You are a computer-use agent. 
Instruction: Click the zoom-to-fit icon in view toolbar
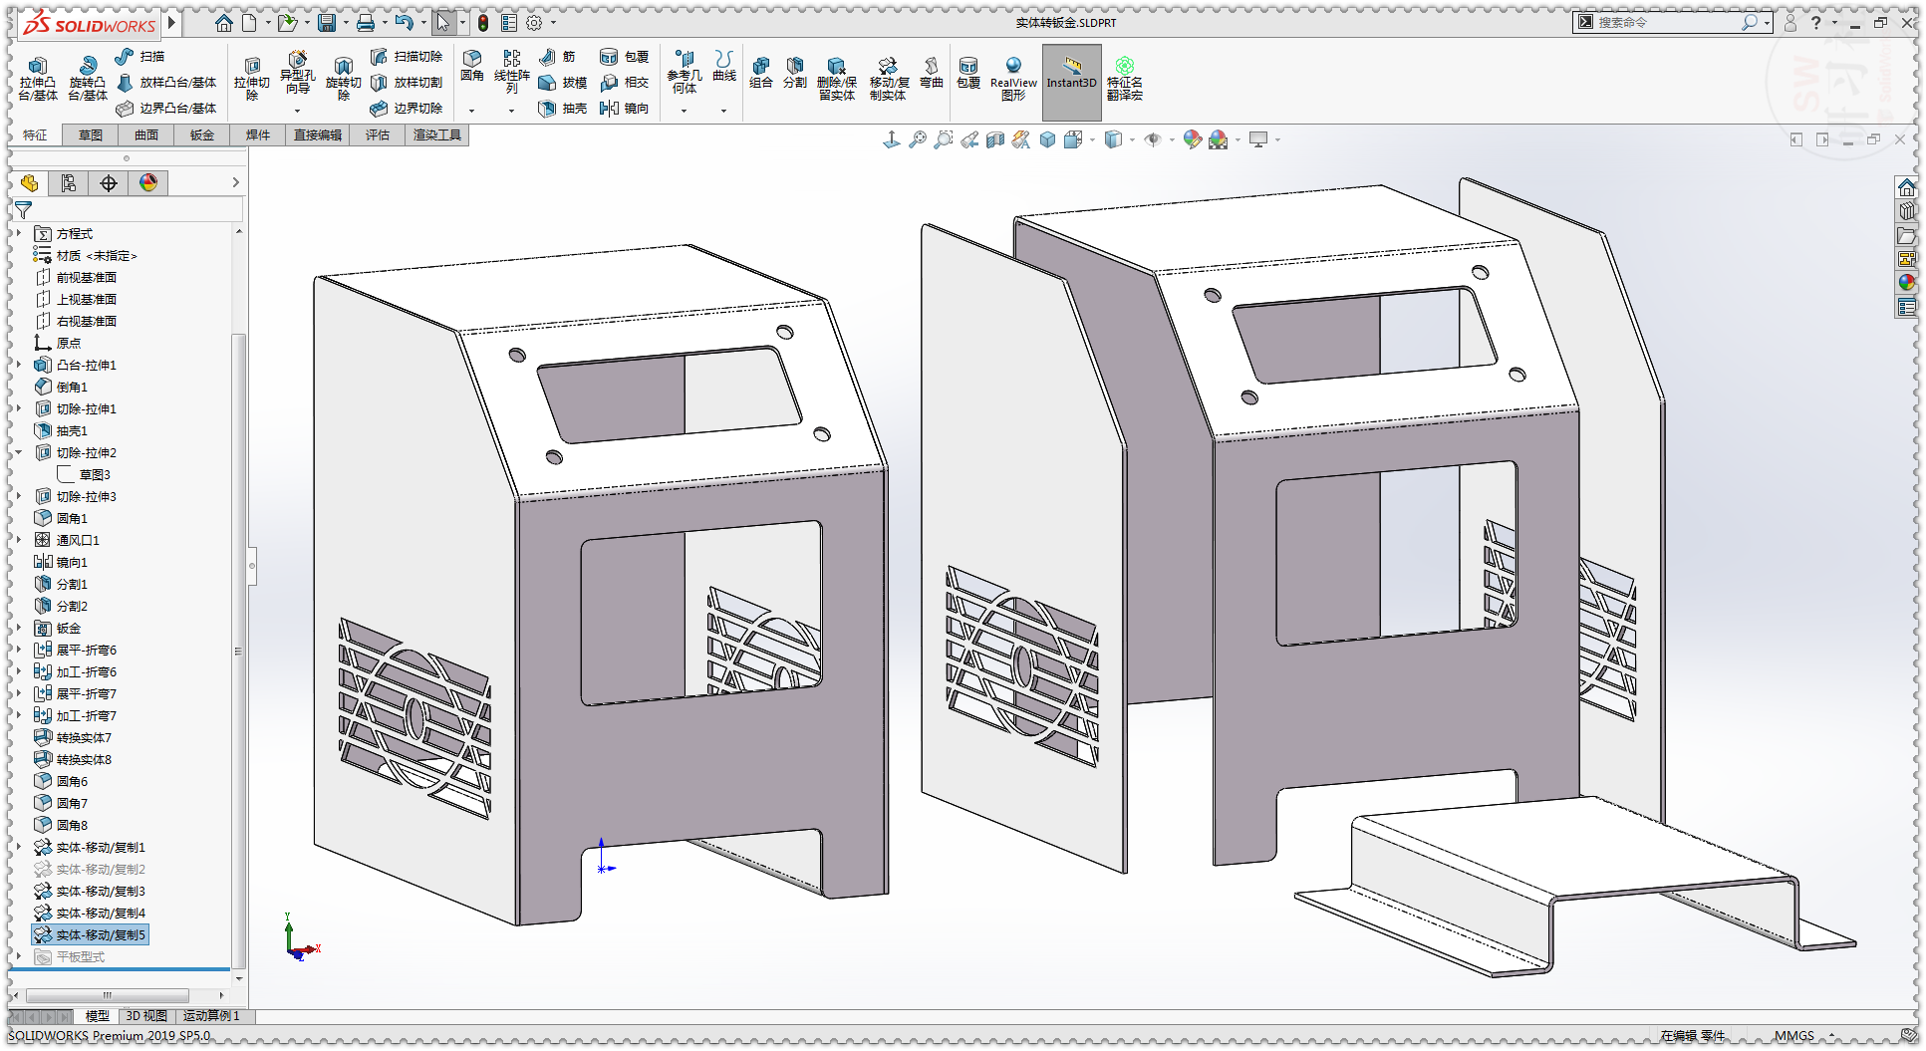919,139
